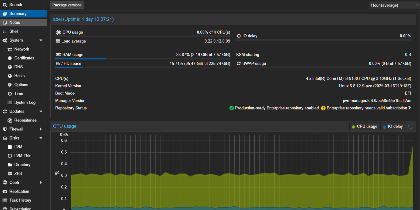Screen dimensions: 420x210
Task: Click the SWAP usage refresh icon
Action: coord(239,63)
